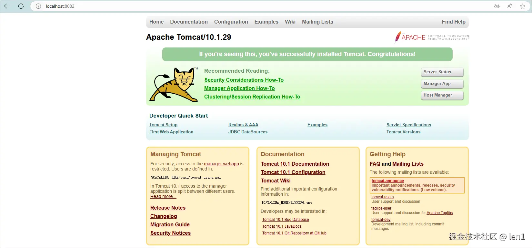Open the Apache Taglibs link
Image resolution: width=532 pixels, height=248 pixels.
click(439, 213)
